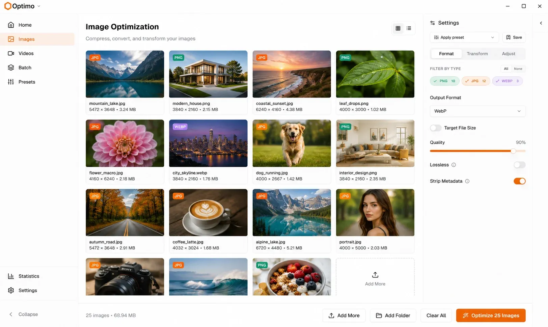Adjust the Quality slider handle
This screenshot has width=548, height=327.
(x=513, y=151)
